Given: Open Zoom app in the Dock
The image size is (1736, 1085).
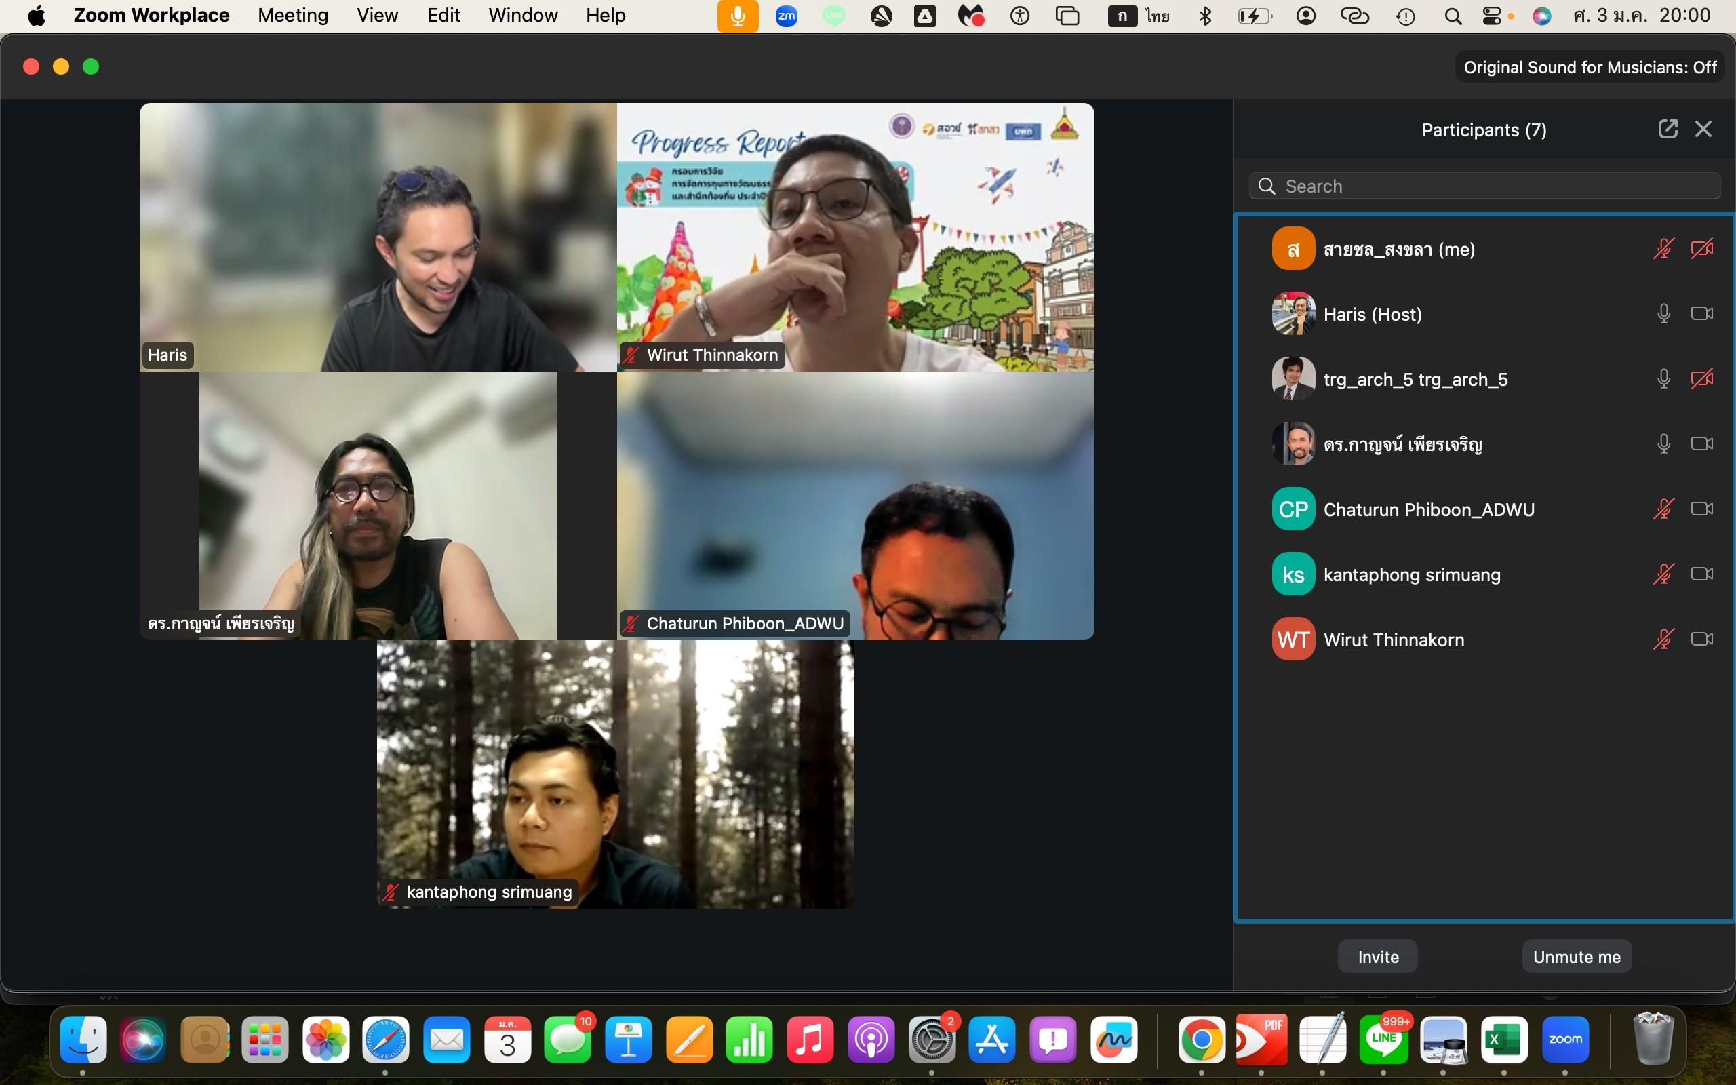Looking at the screenshot, I should [x=1565, y=1039].
